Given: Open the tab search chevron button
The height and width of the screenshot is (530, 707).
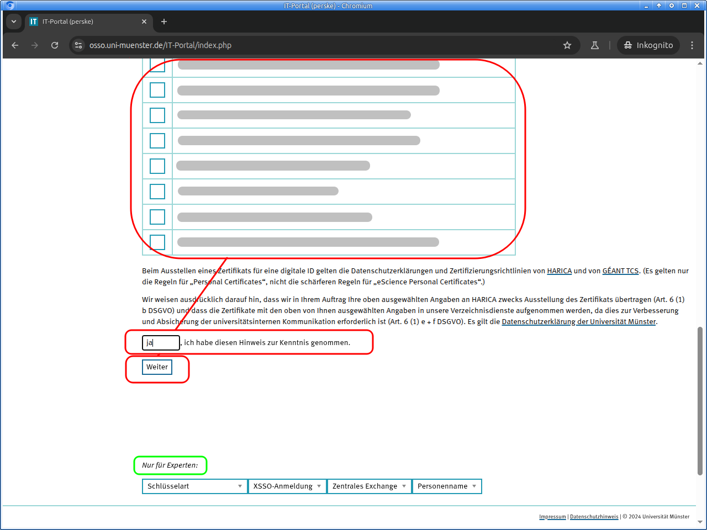Looking at the screenshot, I should [x=14, y=22].
